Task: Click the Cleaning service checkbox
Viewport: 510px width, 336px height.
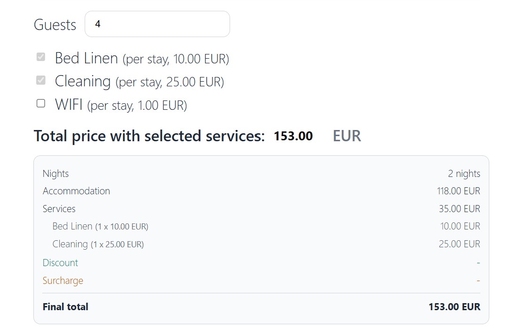Action: coord(40,80)
